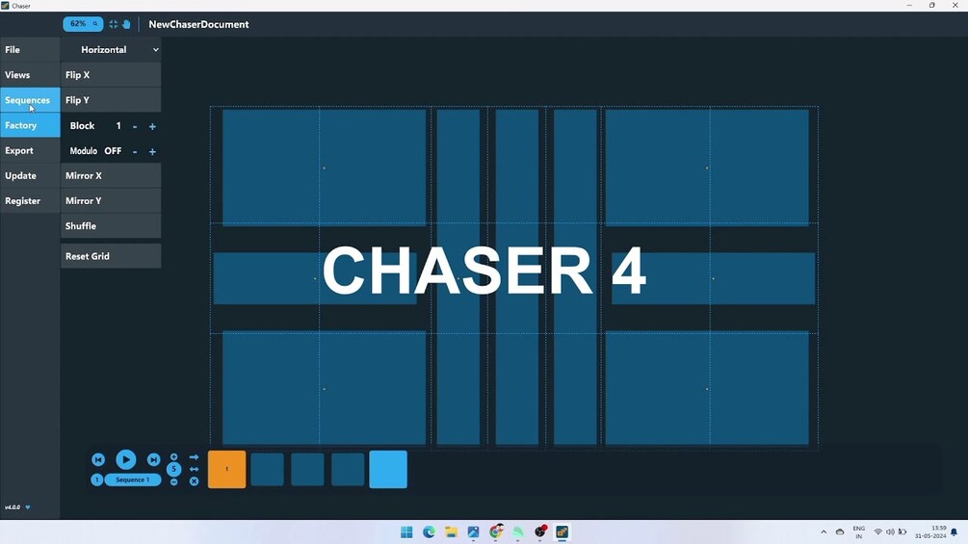
Task: Open the Views menu
Action: point(30,75)
